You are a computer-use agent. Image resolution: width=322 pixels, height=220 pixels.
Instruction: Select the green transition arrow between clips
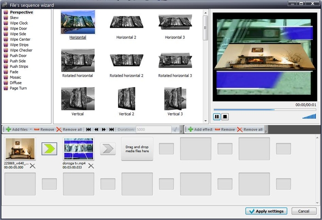click(49, 149)
